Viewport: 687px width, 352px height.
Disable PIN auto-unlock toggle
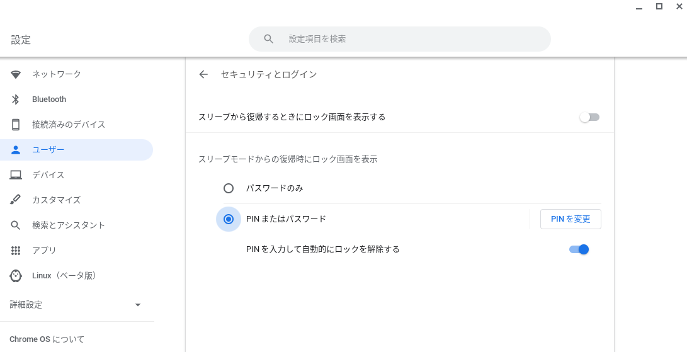coord(579,249)
